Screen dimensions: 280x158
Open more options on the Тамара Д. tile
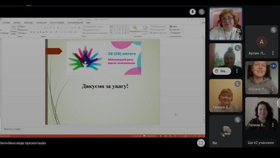tap(237, 107)
